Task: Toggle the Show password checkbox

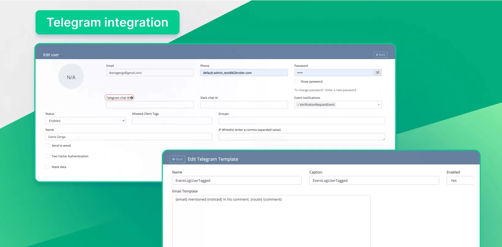Action: pos(296,82)
